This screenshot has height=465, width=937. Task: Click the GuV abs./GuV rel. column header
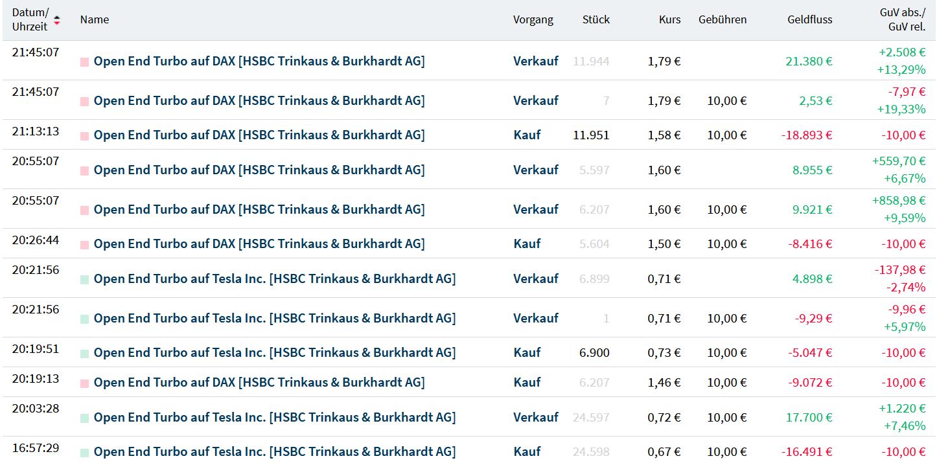click(903, 19)
